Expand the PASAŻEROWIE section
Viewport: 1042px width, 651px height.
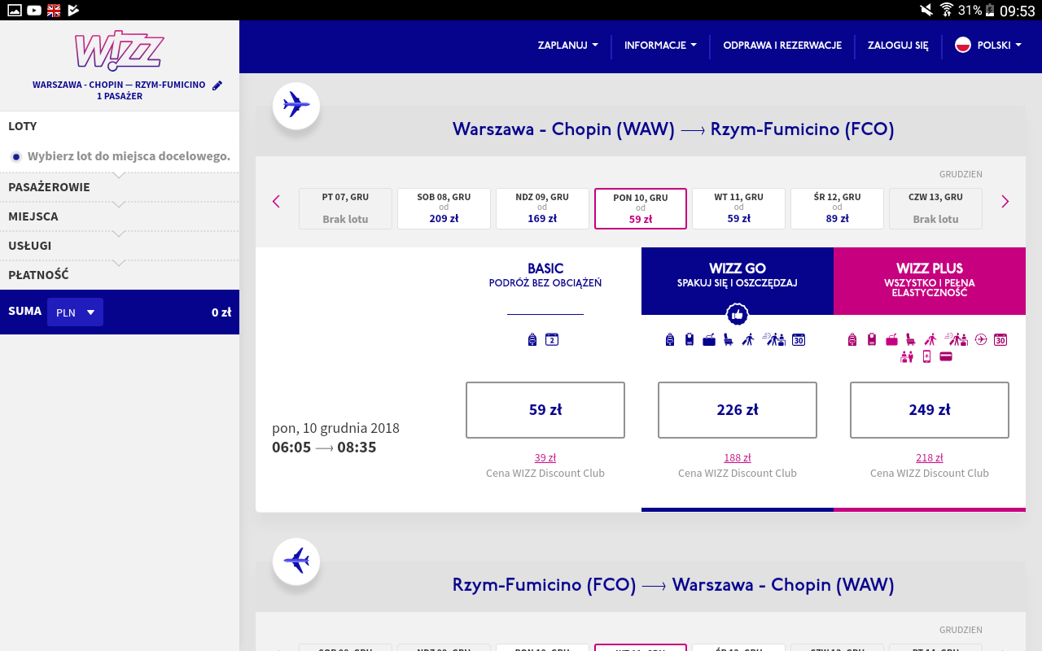pyautogui.click(x=120, y=187)
